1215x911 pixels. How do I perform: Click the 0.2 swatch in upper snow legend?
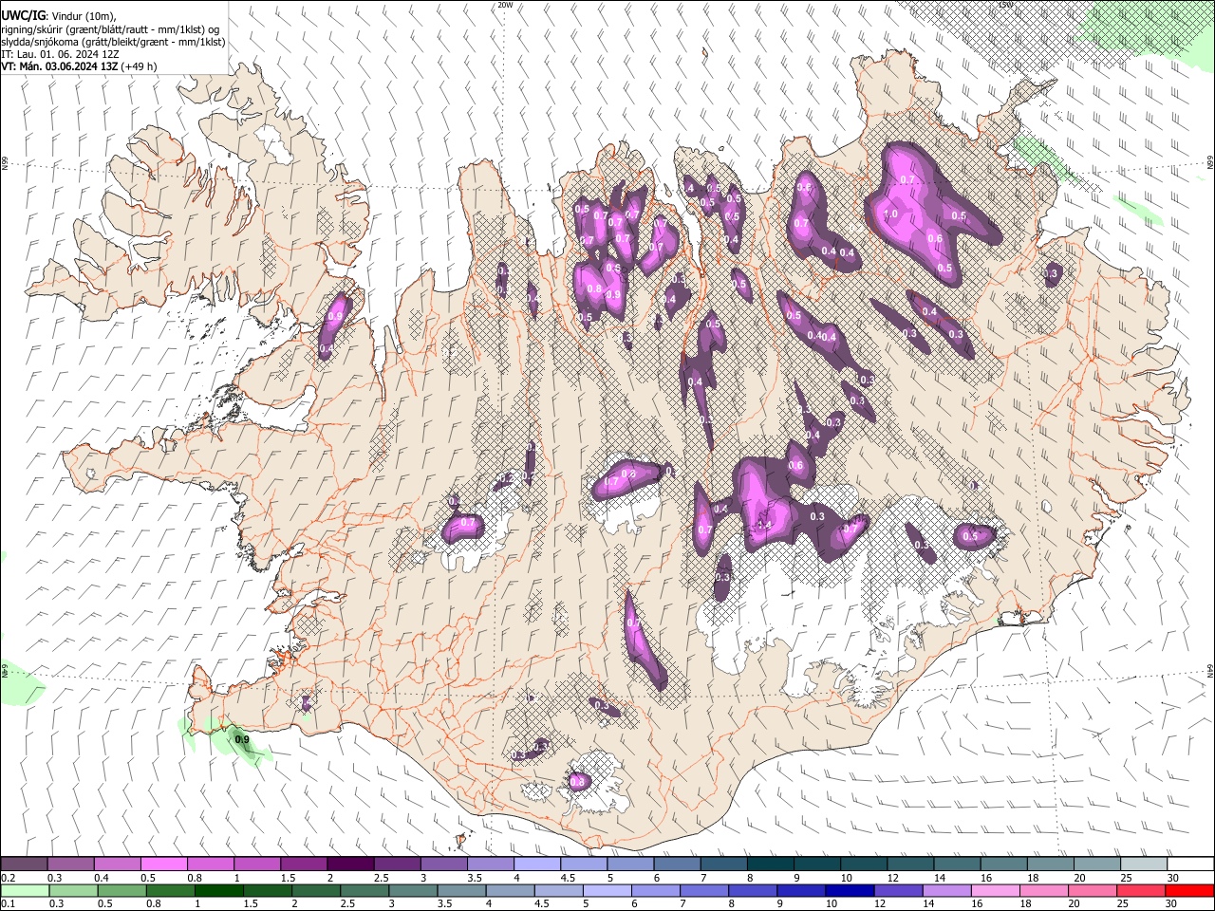(x=24, y=864)
